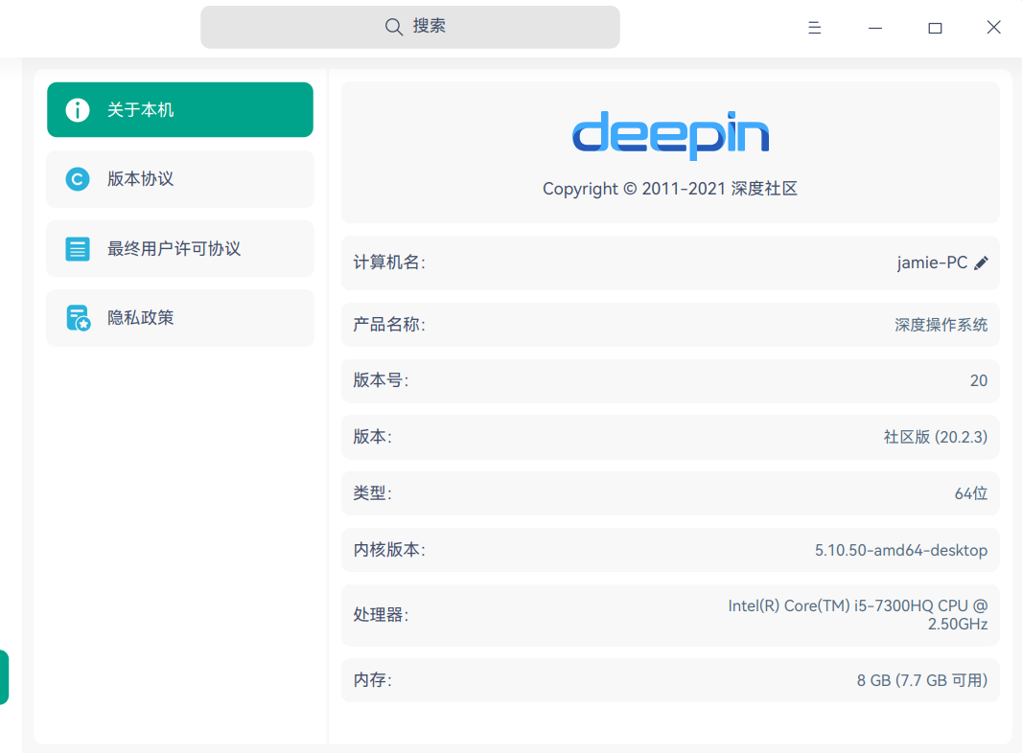Viewport: 1022px width, 753px height.
Task: Open the hamburger main menu
Action: point(815,28)
